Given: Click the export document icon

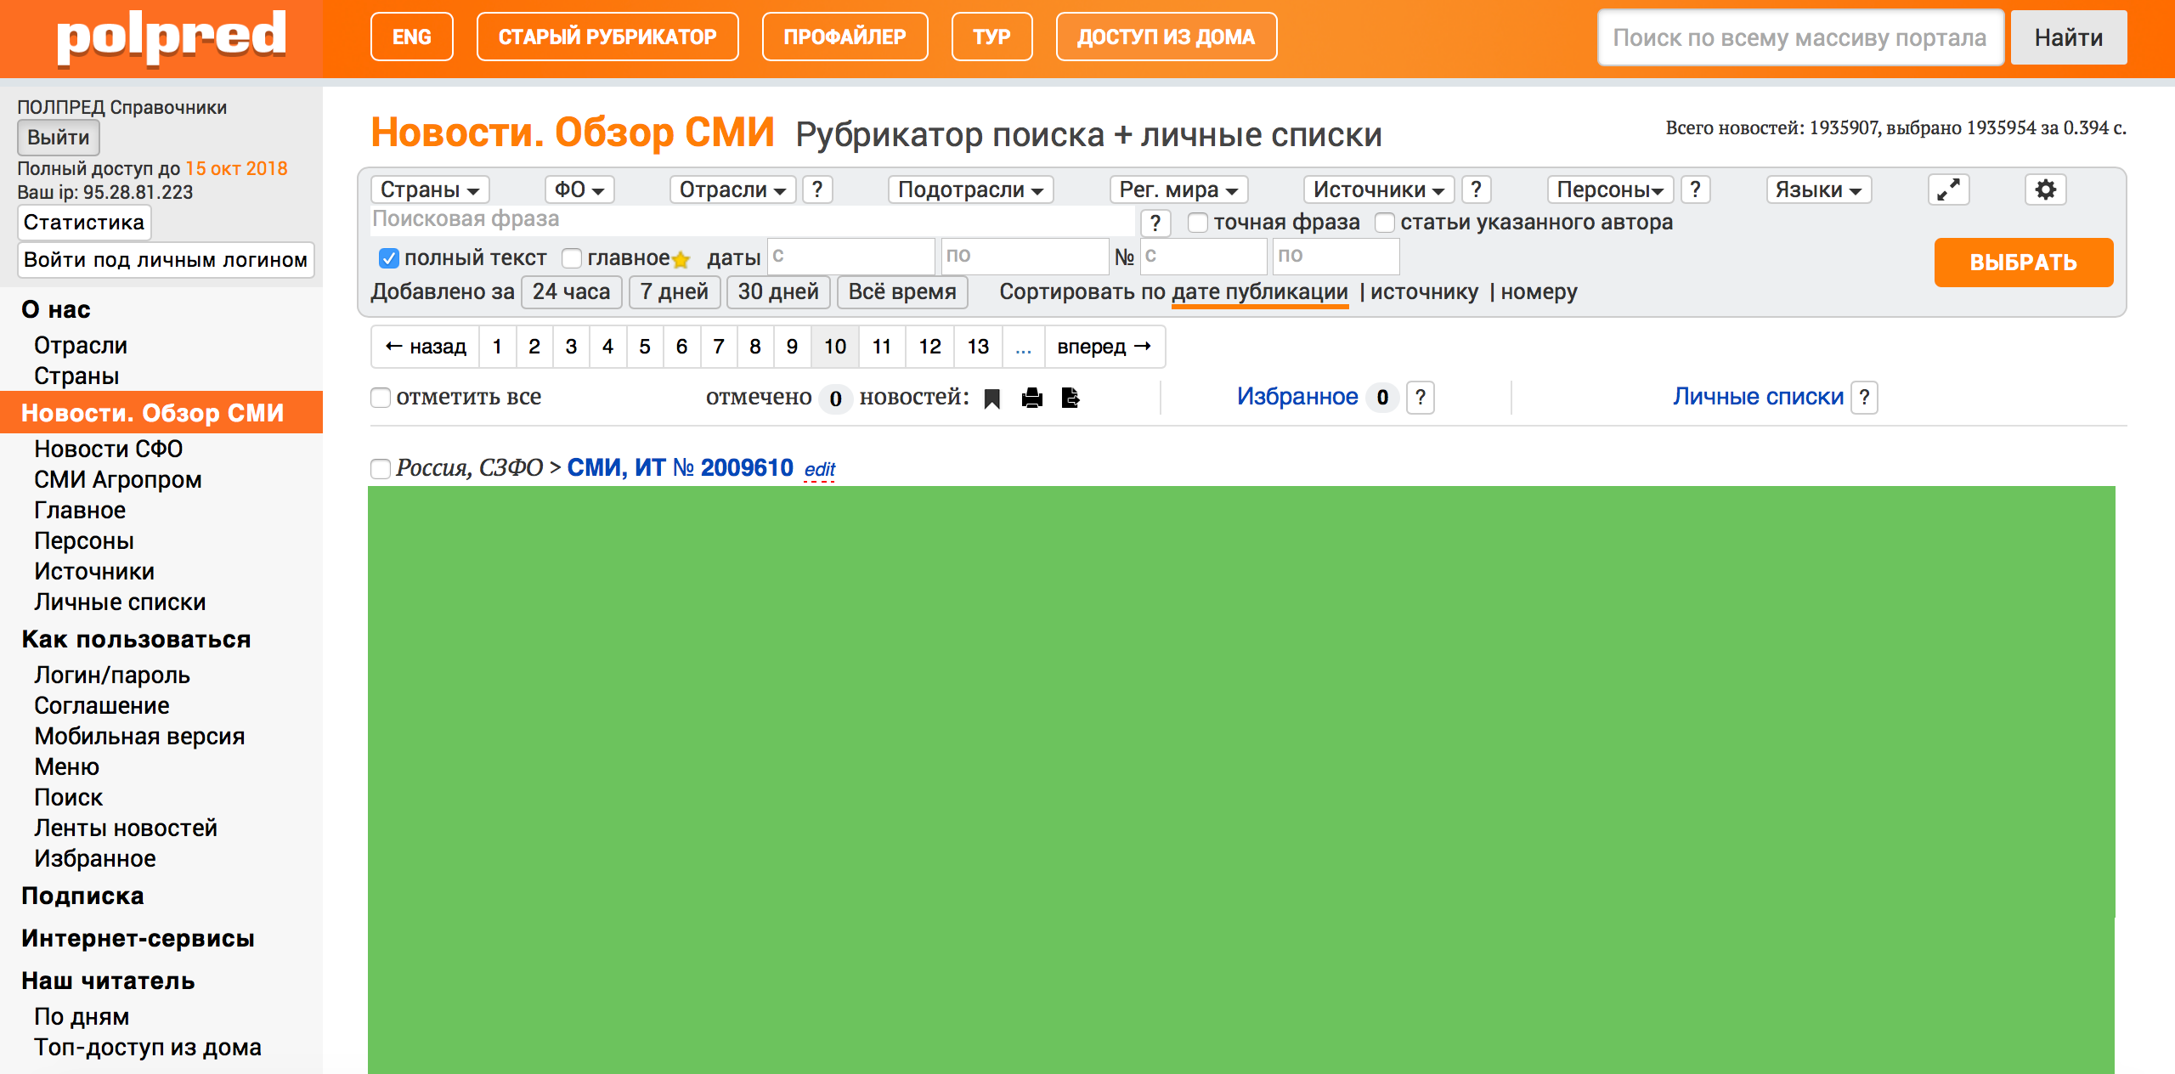Looking at the screenshot, I should [x=1071, y=398].
